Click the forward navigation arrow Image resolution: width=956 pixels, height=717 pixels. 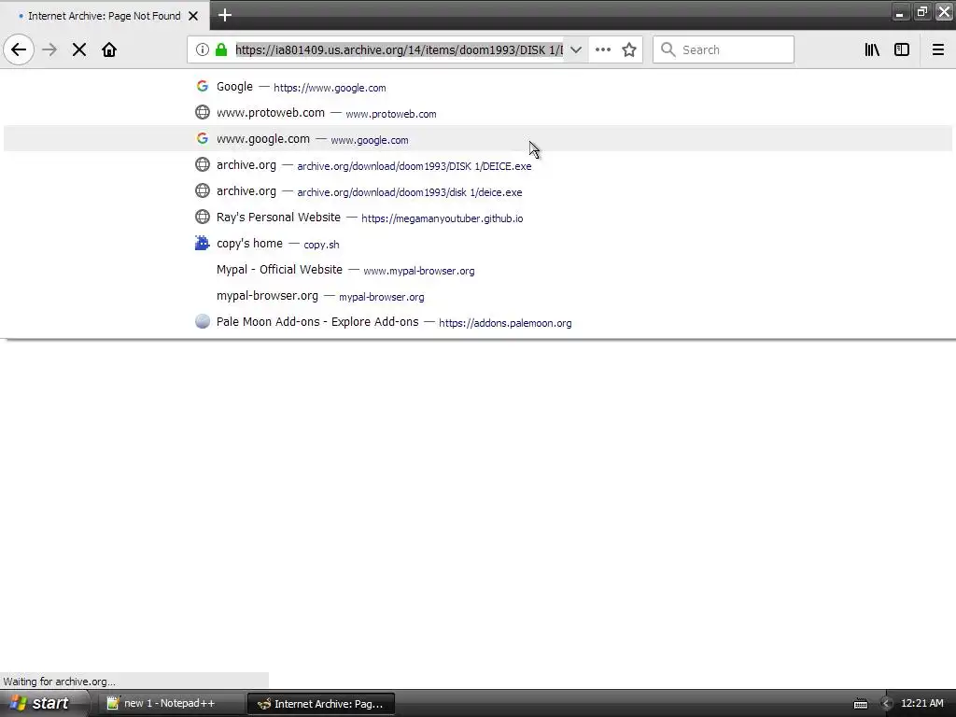(x=49, y=50)
